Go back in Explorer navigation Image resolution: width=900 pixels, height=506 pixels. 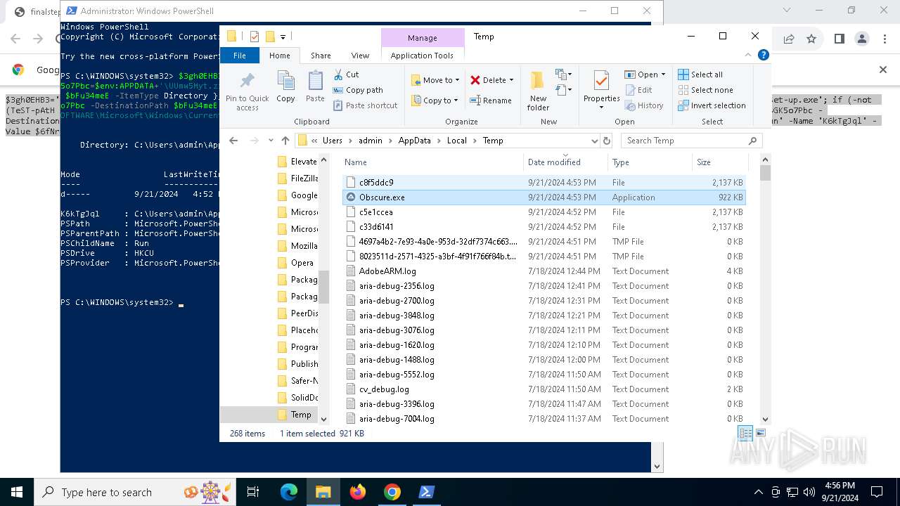(233, 141)
